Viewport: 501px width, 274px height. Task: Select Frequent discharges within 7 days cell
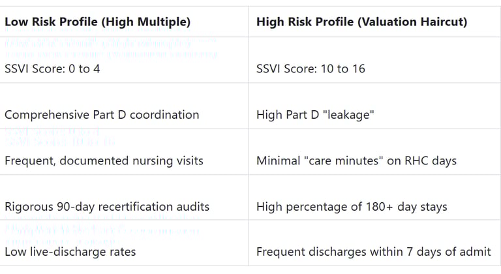374,252
